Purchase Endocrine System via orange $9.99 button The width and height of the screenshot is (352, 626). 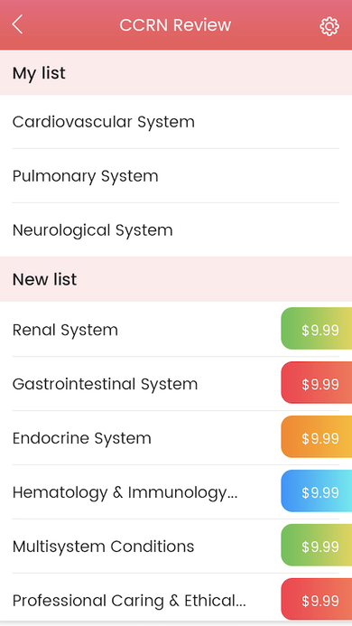tap(317, 437)
